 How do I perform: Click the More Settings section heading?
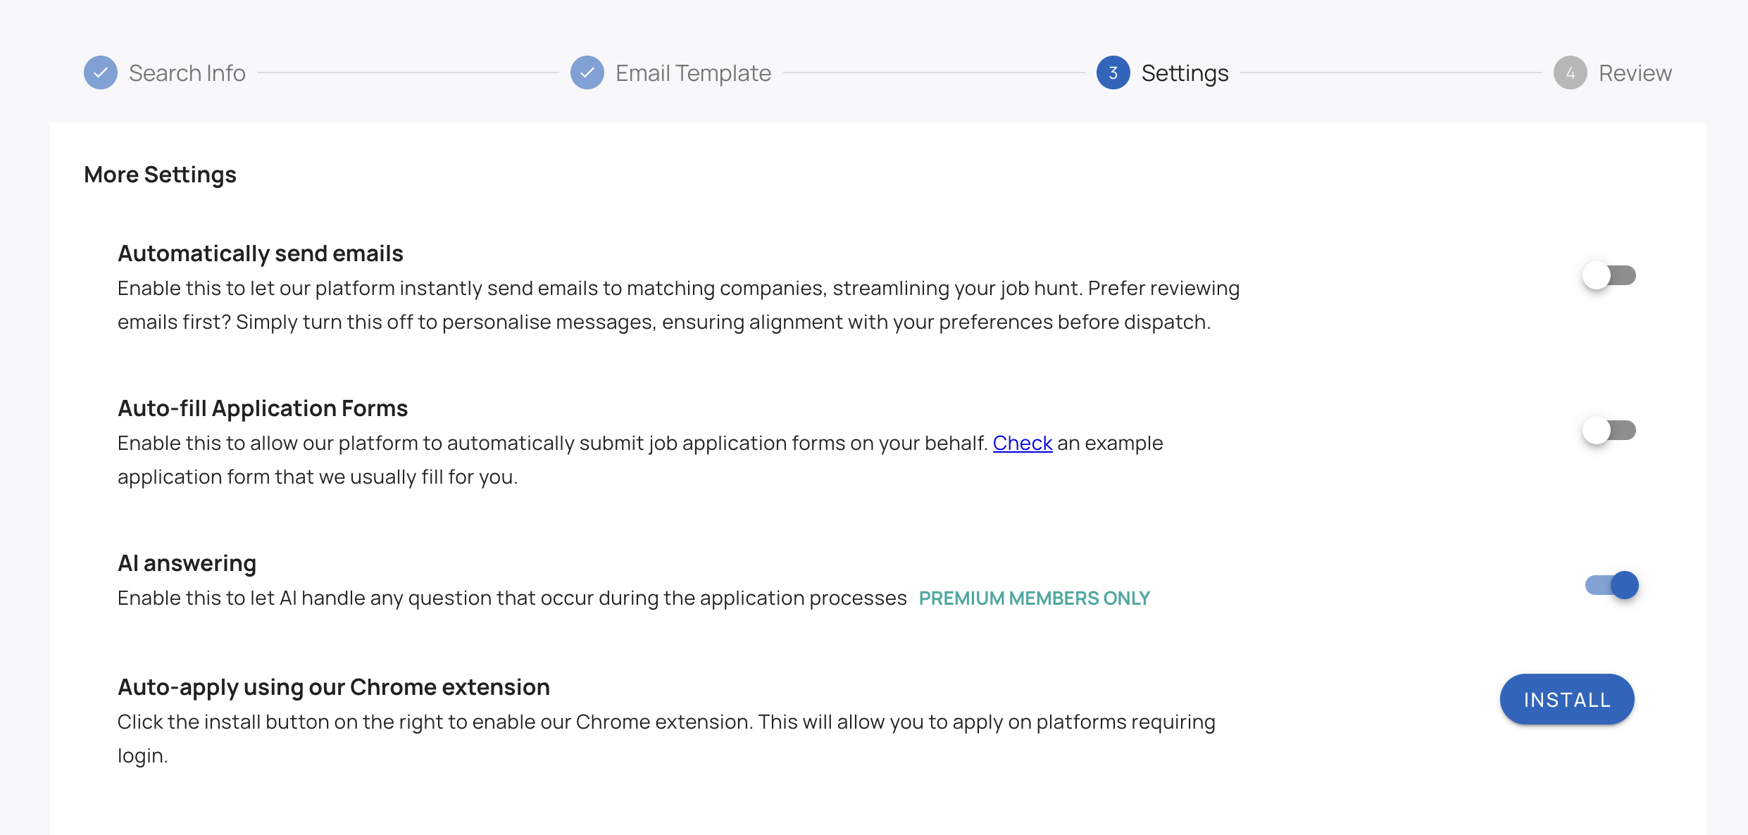(x=160, y=175)
